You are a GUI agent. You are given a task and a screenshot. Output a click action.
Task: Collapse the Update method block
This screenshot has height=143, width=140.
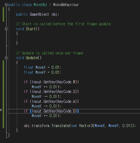6,58
